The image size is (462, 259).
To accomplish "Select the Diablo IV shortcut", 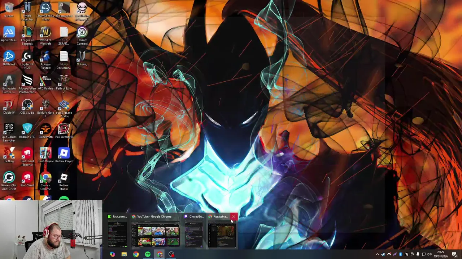I will 9,106.
